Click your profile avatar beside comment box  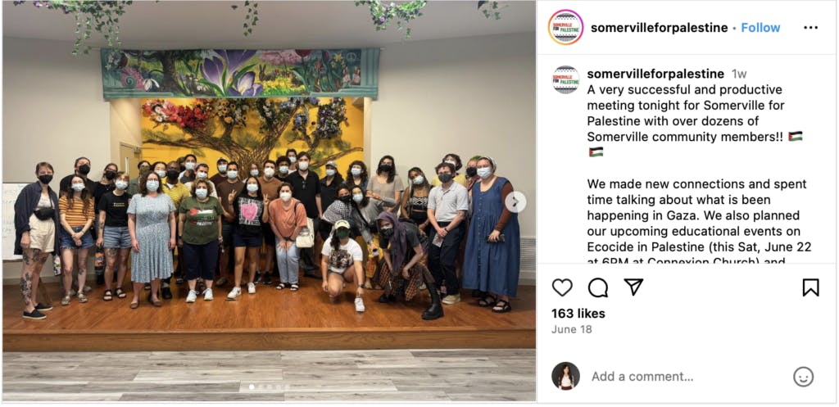point(565,376)
